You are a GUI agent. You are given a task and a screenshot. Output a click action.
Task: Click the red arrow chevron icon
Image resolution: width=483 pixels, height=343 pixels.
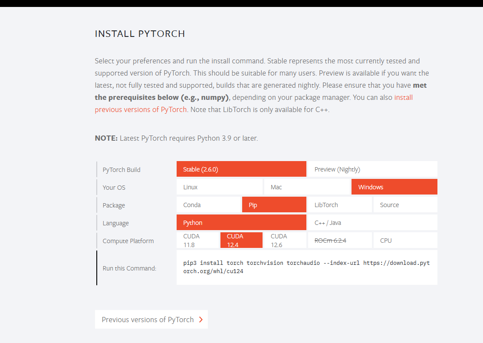click(x=200, y=320)
